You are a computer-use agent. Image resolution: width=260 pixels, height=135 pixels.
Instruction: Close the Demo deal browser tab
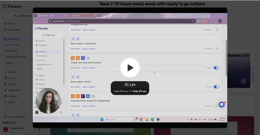pyautogui.click(x=95, y=16)
